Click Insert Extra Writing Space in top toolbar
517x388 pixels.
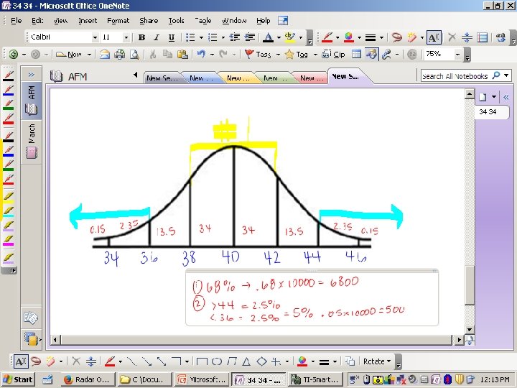click(467, 37)
